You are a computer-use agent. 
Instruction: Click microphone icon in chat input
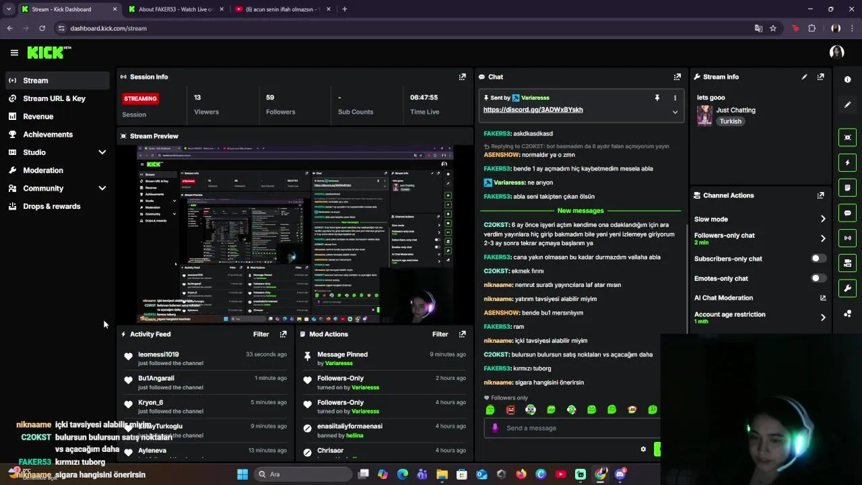495,428
